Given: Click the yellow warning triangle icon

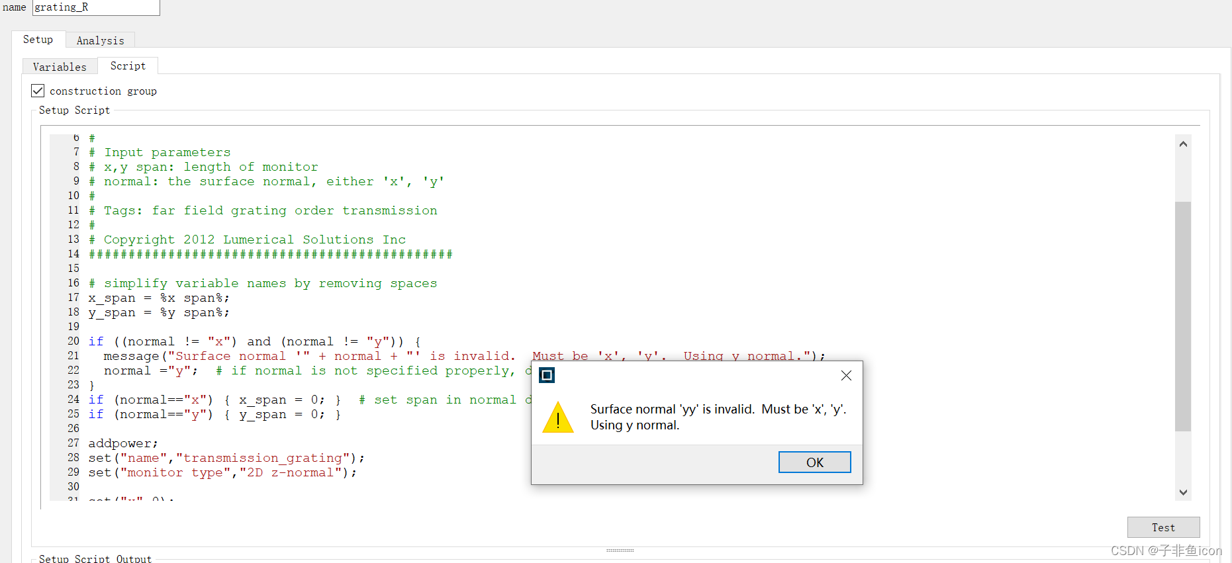Looking at the screenshot, I should click(558, 417).
